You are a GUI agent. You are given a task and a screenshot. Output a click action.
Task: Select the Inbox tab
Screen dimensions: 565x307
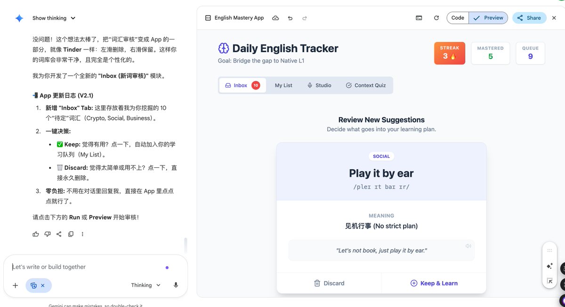tap(242, 85)
